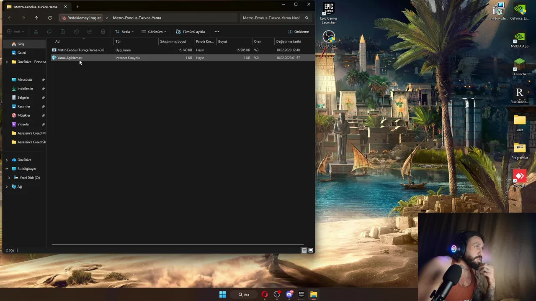The image size is (536, 301).
Task: Open the See more ellipsis menu
Action: (x=216, y=32)
